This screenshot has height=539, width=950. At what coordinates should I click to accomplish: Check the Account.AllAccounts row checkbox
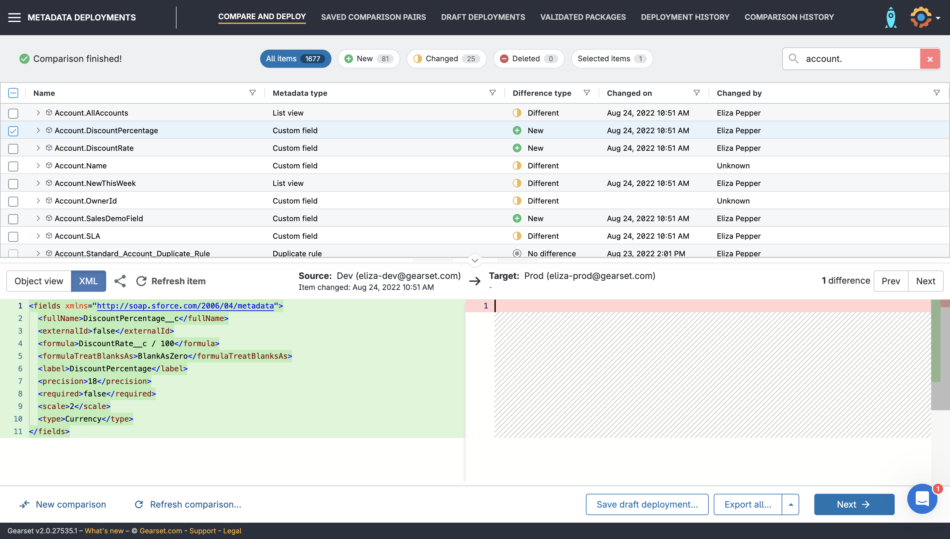point(13,113)
